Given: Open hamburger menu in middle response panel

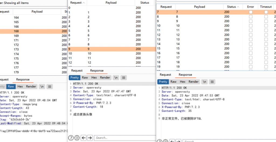Looking at the screenshot, I should (x=123, y=78).
